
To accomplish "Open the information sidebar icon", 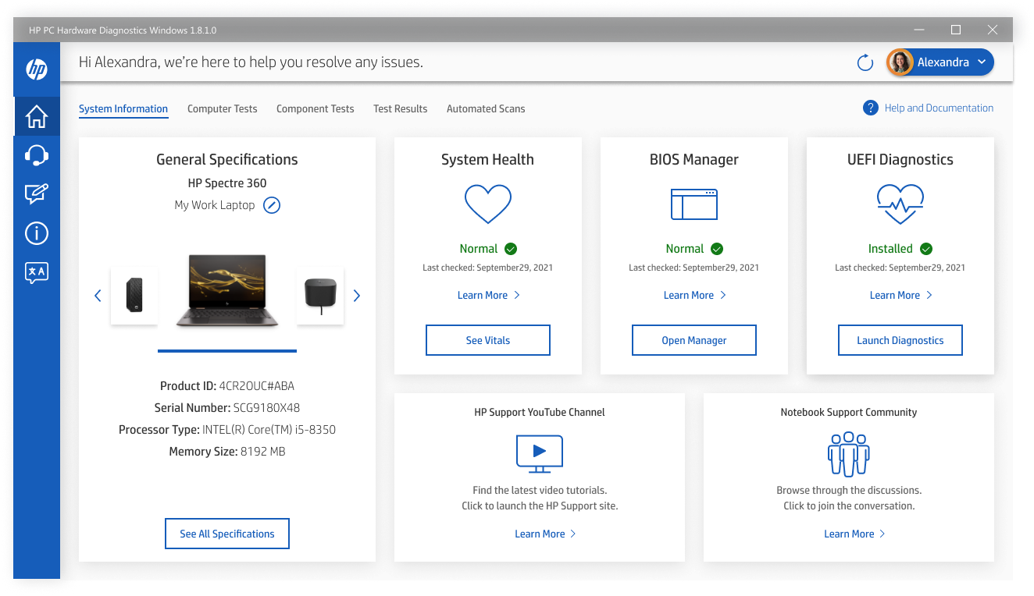I will click(37, 233).
